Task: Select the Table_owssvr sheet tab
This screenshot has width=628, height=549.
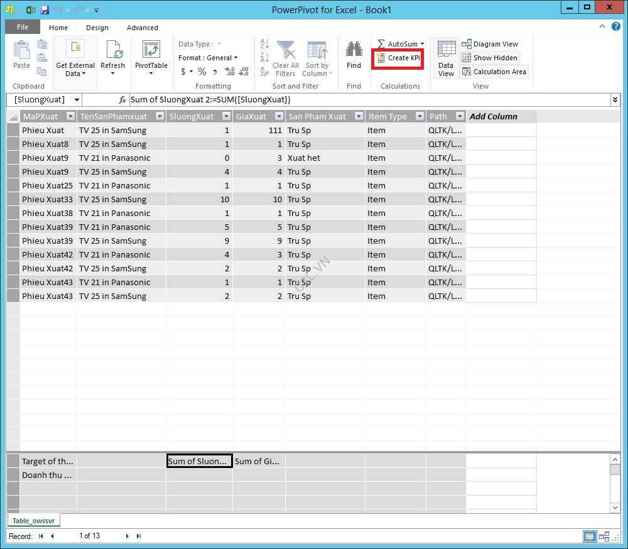Action: click(33, 521)
